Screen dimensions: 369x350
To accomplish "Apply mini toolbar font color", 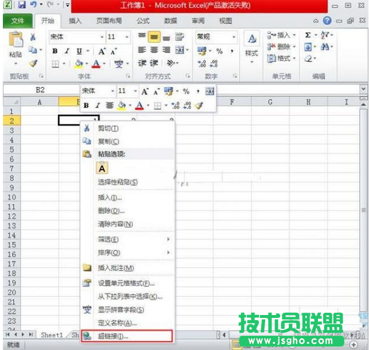I will pyautogui.click(x=140, y=105).
